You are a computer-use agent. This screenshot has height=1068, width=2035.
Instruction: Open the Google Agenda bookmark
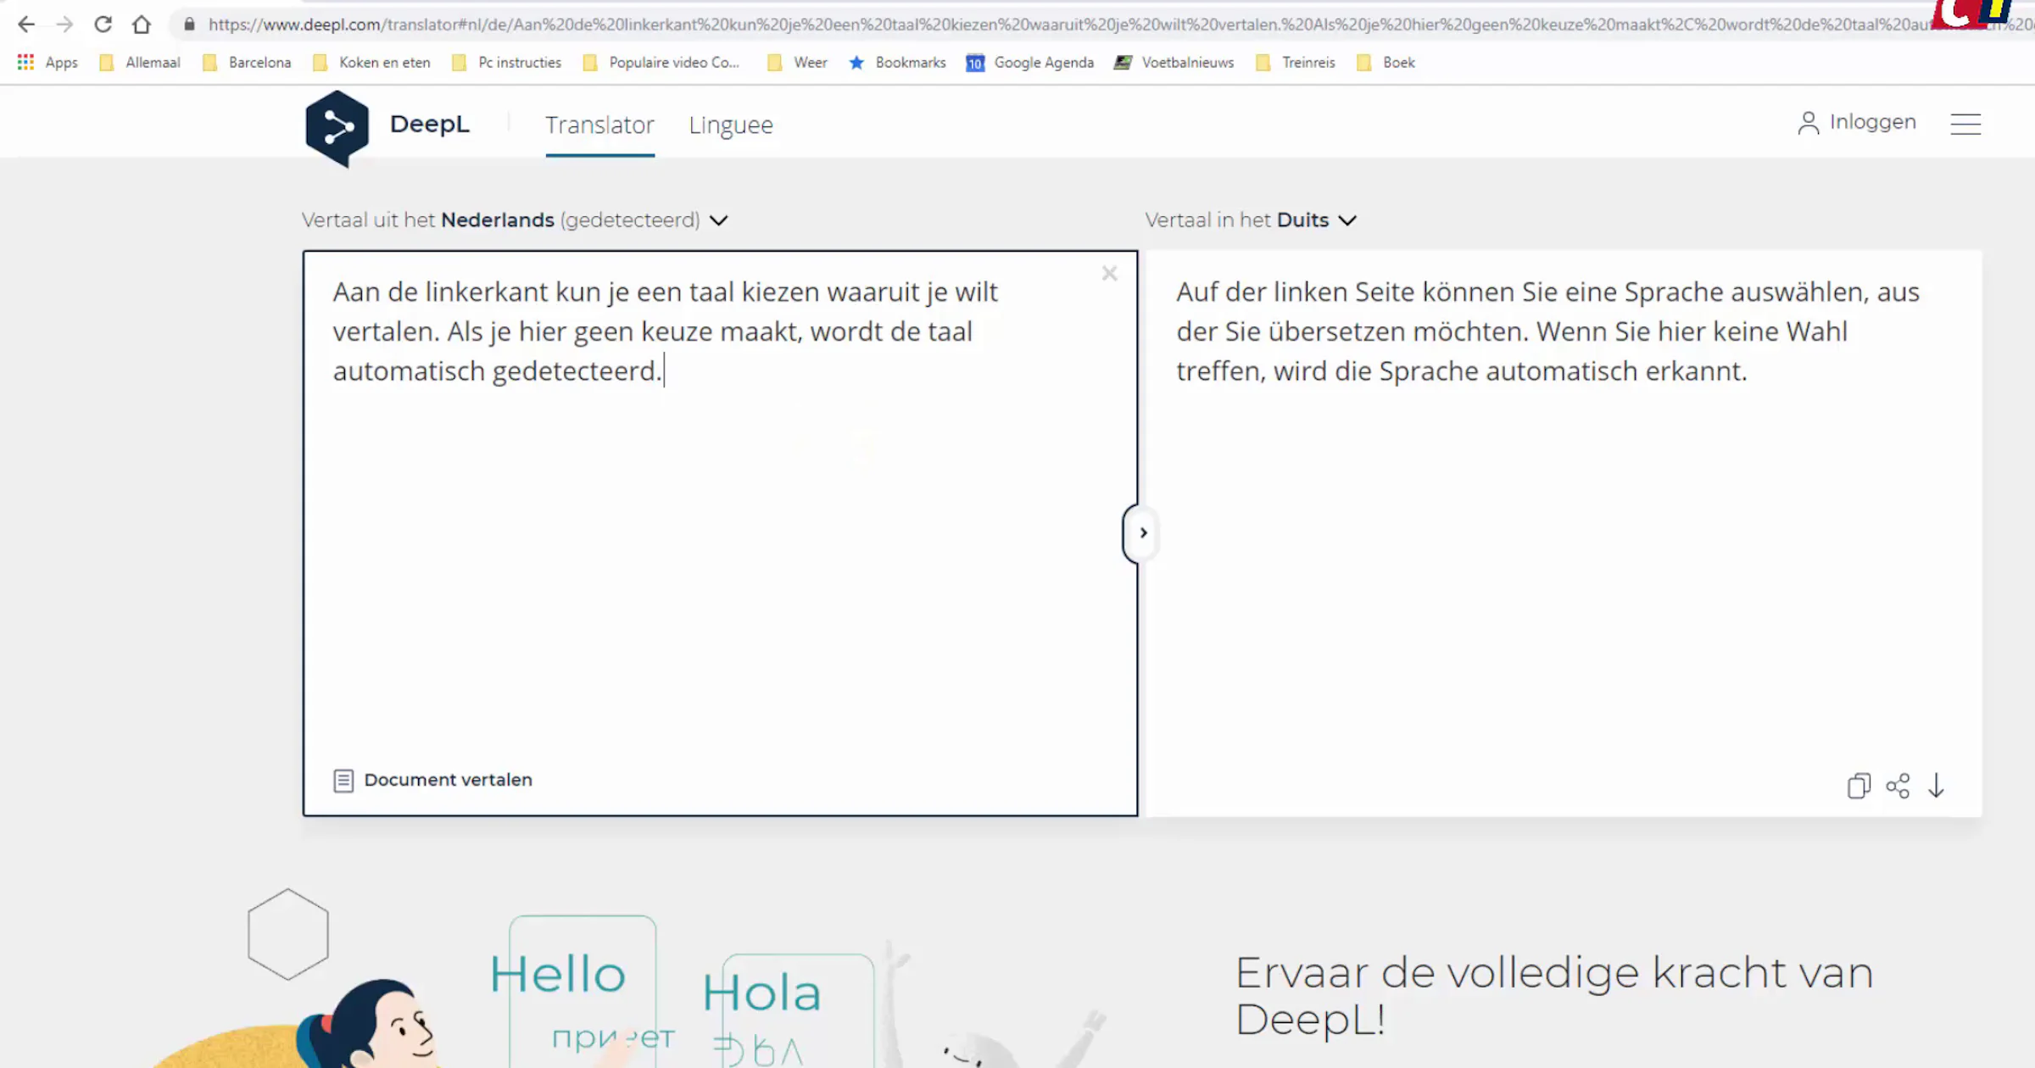point(1030,62)
